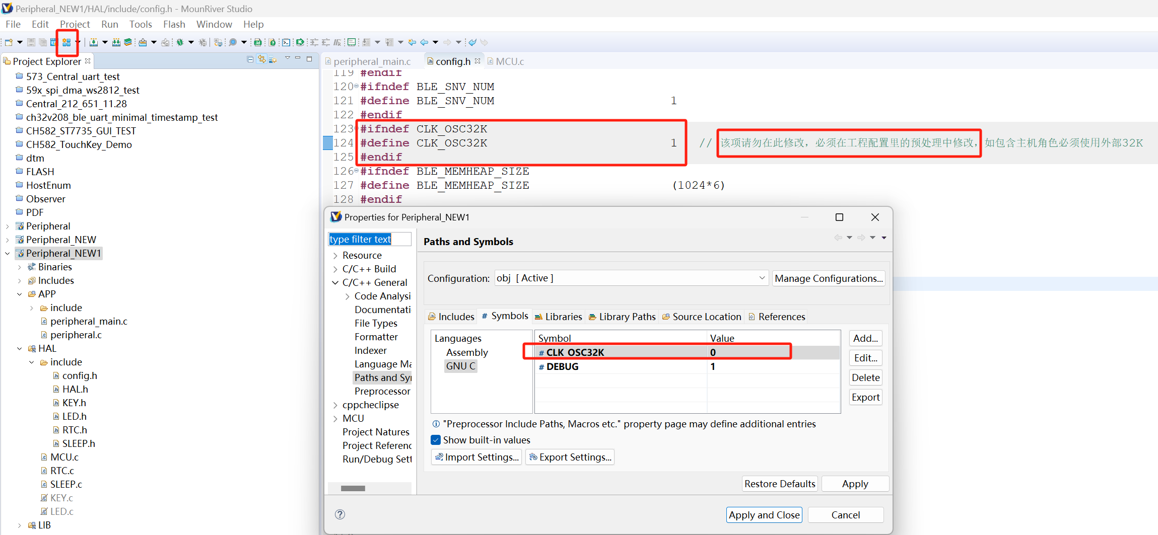Switch to the Library Paths tab
1158x535 pixels.
point(622,317)
